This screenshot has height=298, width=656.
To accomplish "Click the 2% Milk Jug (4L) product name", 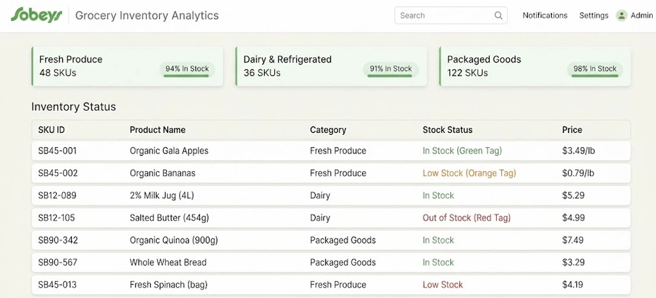I will click(x=162, y=196).
